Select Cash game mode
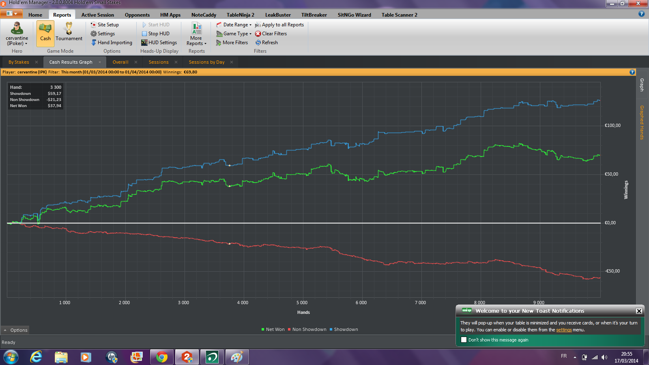 45,33
